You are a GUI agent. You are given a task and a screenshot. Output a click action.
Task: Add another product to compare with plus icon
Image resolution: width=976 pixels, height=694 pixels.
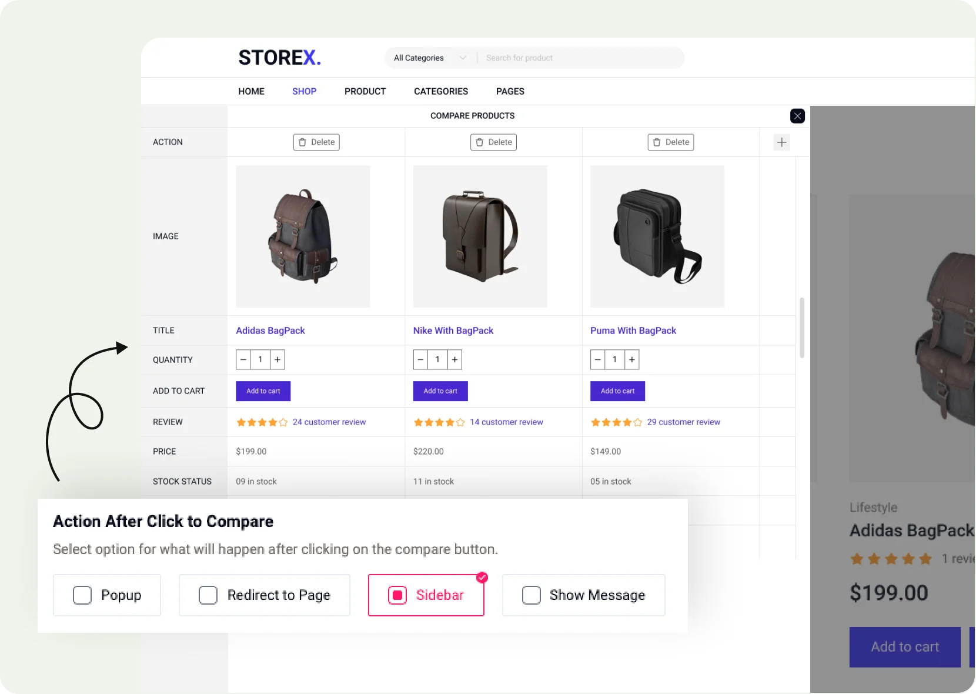pos(781,142)
